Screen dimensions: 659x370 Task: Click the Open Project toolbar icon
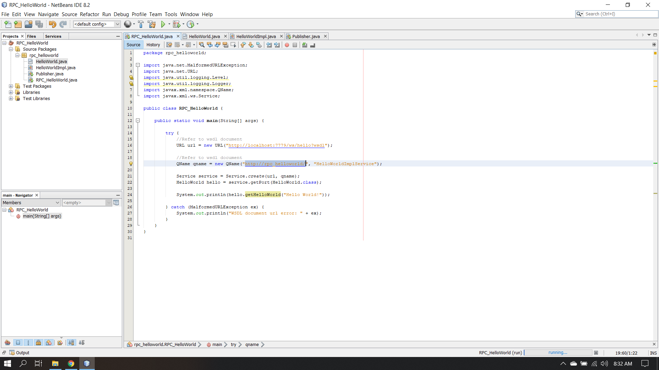28,24
